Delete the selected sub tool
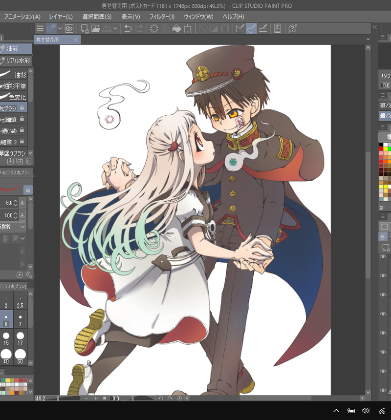This screenshot has height=420, width=391. point(29,161)
